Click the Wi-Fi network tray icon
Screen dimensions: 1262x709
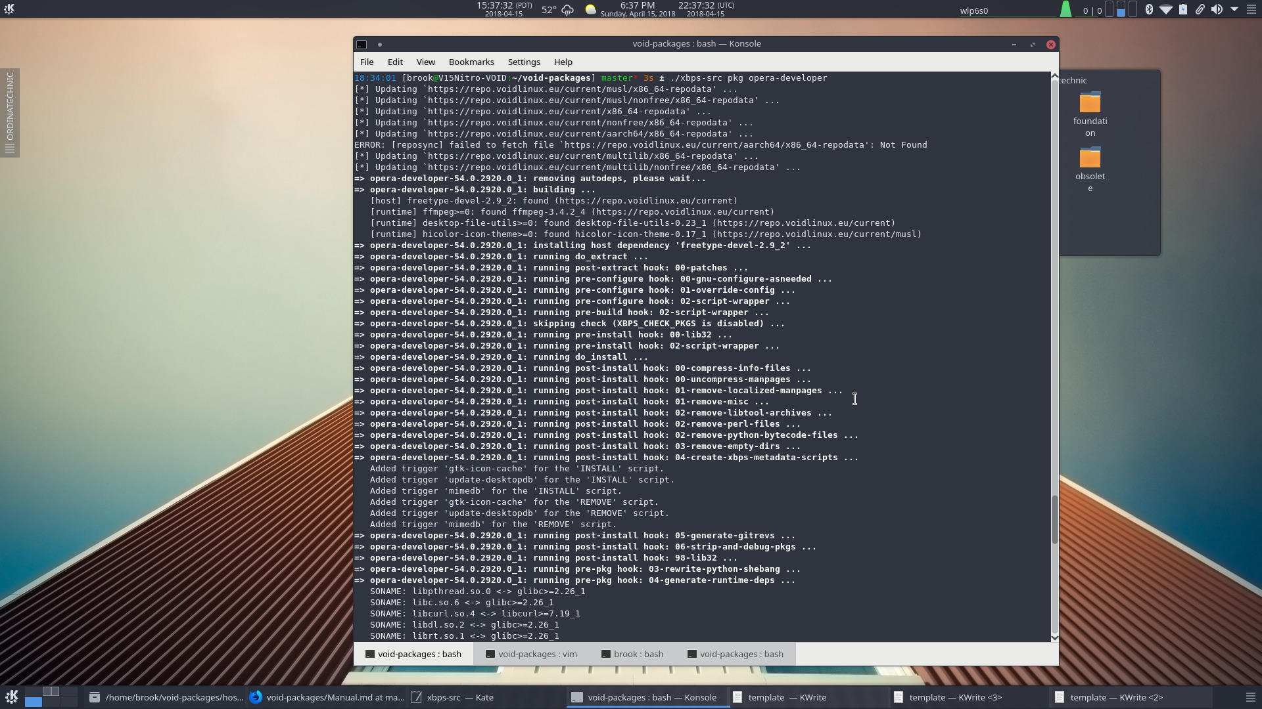point(1165,9)
